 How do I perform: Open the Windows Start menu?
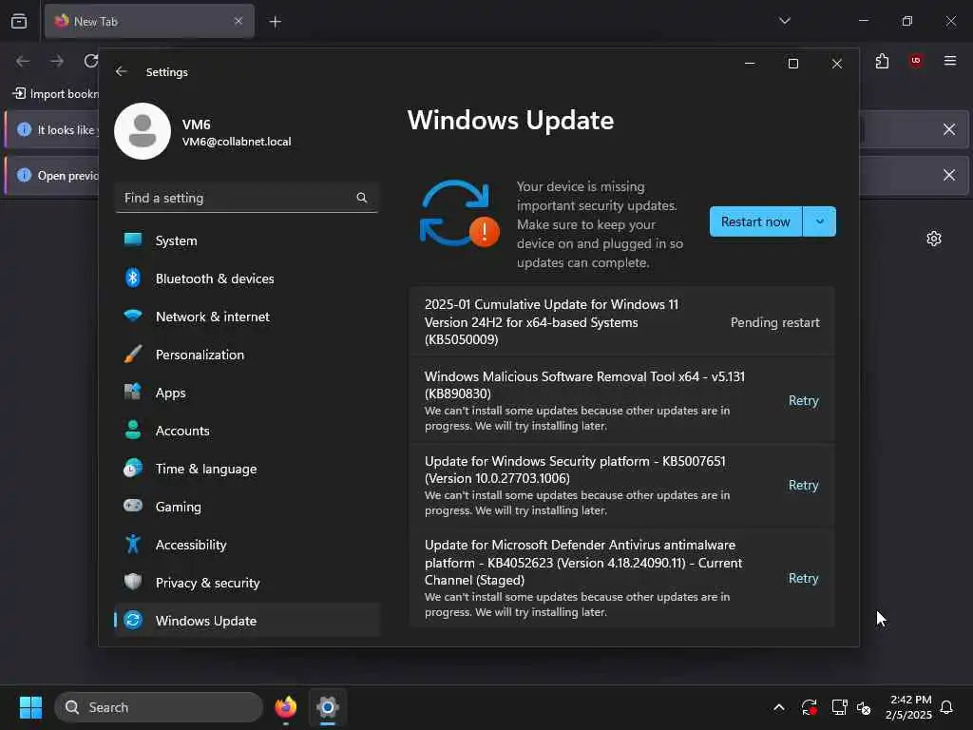30,707
